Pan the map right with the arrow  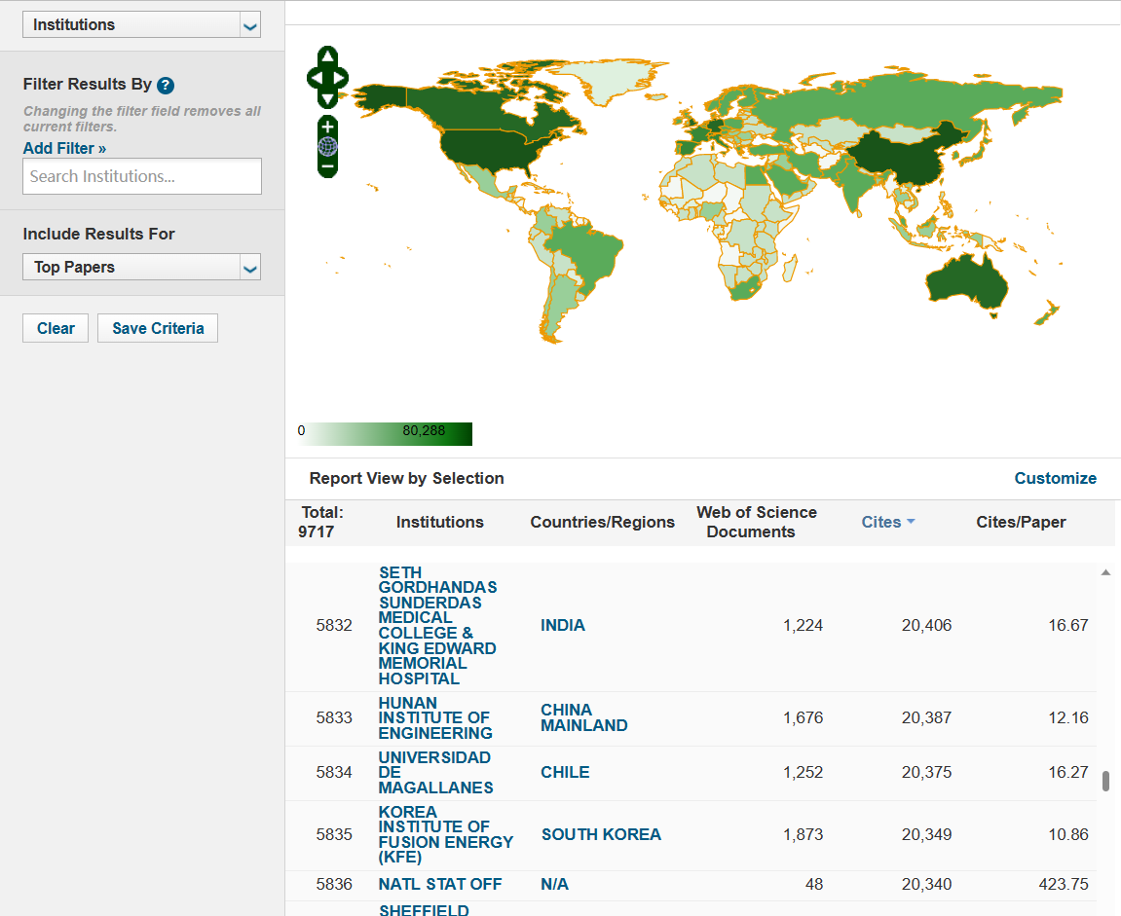(340, 78)
